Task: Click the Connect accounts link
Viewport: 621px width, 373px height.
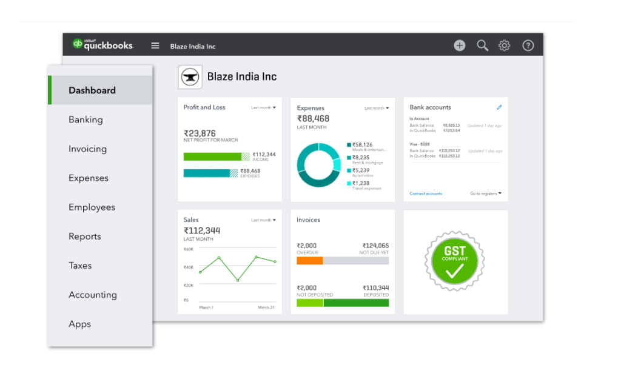Action: (x=426, y=193)
